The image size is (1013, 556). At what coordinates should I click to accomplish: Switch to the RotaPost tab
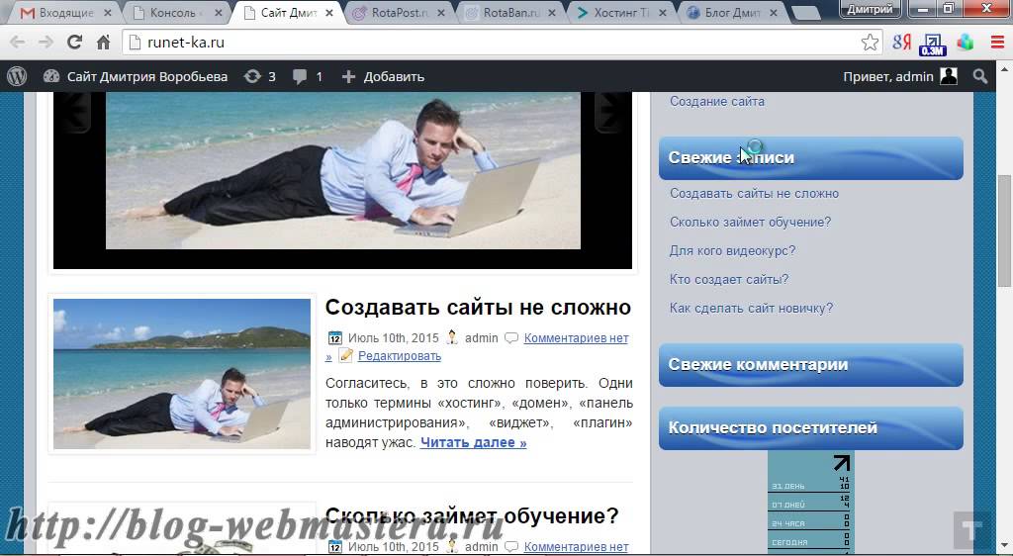[x=399, y=13]
